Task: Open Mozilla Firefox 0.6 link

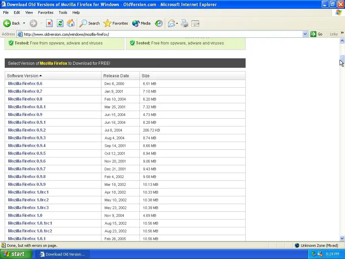Action: (25, 84)
